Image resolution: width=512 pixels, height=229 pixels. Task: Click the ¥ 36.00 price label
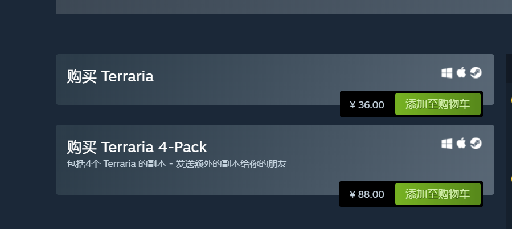(x=367, y=105)
